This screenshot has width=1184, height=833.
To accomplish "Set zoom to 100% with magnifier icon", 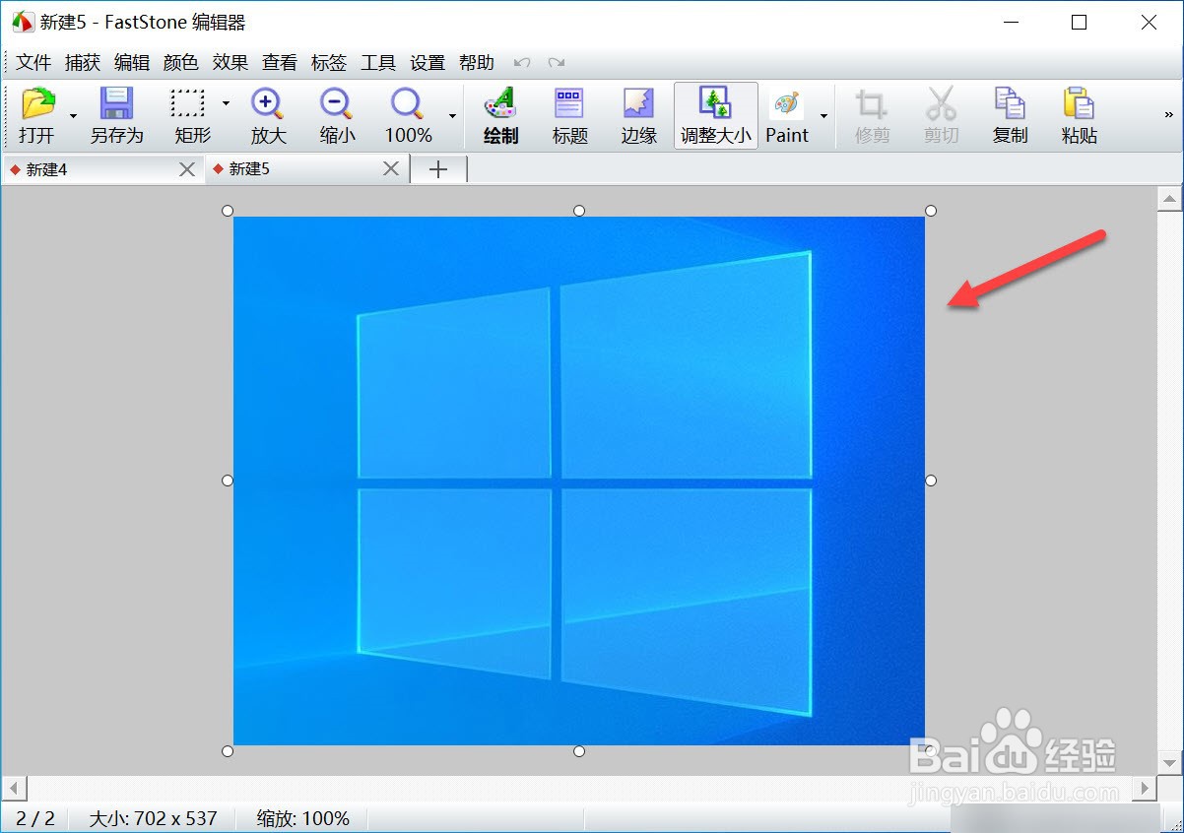I will click(x=407, y=104).
